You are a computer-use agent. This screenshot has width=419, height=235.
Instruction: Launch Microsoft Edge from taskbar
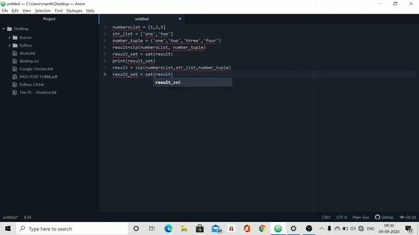click(x=168, y=228)
